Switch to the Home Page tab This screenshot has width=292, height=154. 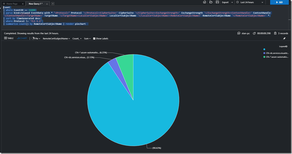pyautogui.click(x=12, y=4)
